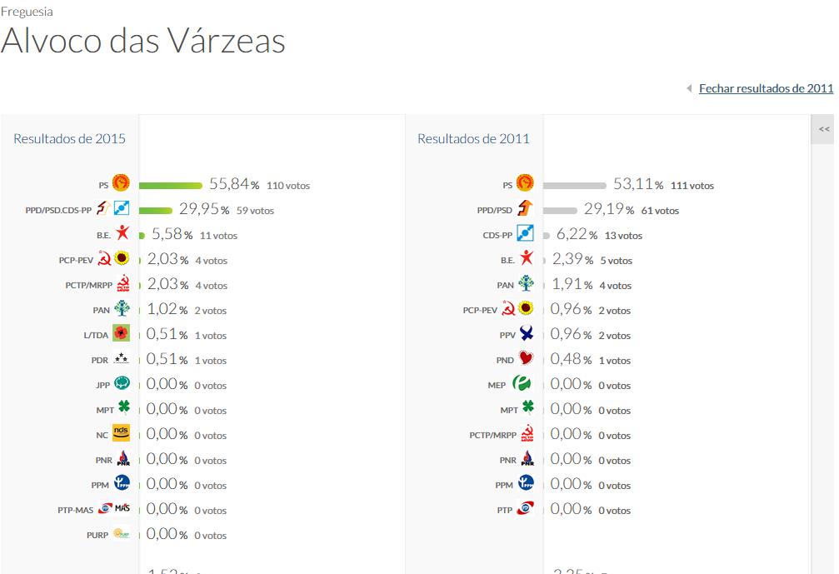The width and height of the screenshot is (839, 574).
Task: Collapse the panel with the << button
Action: click(824, 129)
